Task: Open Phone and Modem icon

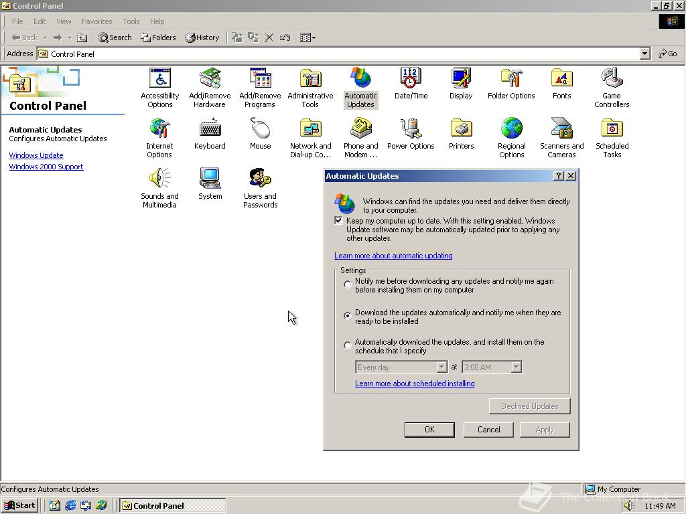Action: pos(360,137)
